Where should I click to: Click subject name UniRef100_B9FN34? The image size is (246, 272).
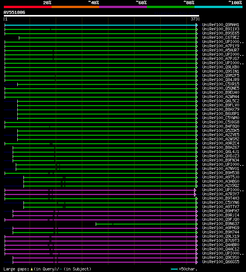pos(221,160)
